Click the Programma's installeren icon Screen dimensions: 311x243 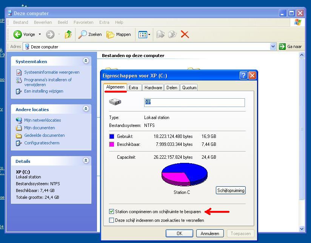coord(19,80)
